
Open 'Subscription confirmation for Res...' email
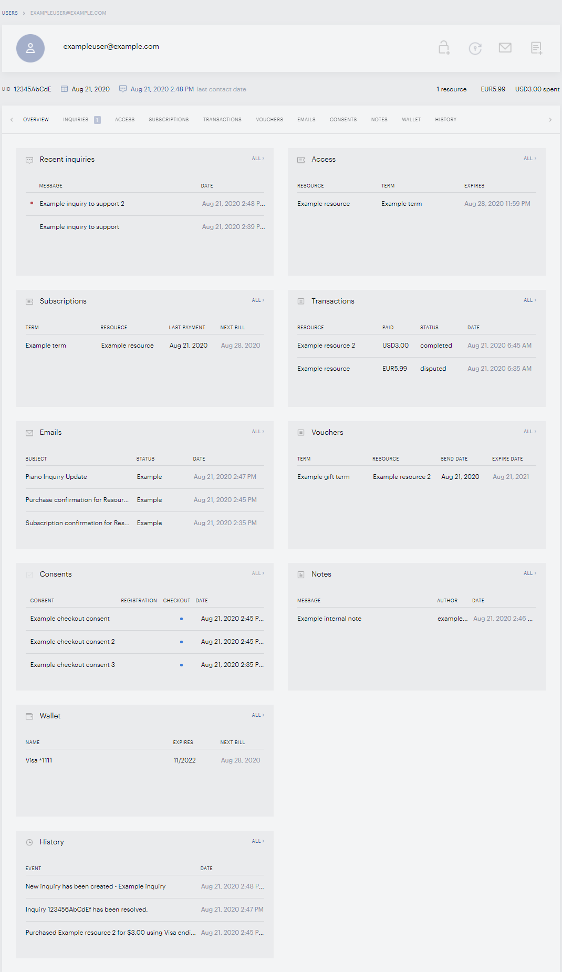[x=77, y=523]
